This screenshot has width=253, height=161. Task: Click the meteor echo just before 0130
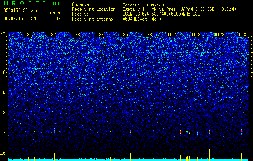coord(242,131)
